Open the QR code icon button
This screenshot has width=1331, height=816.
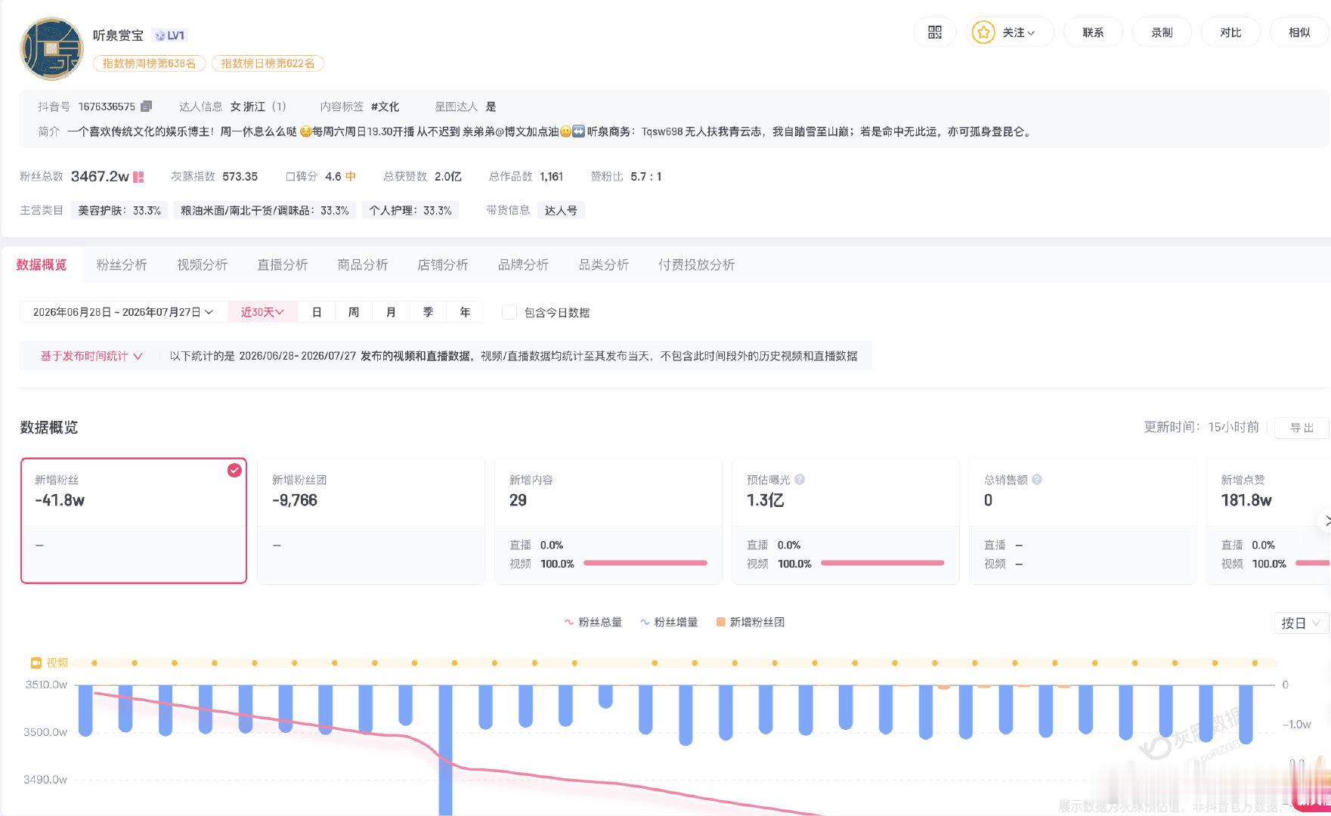(935, 32)
